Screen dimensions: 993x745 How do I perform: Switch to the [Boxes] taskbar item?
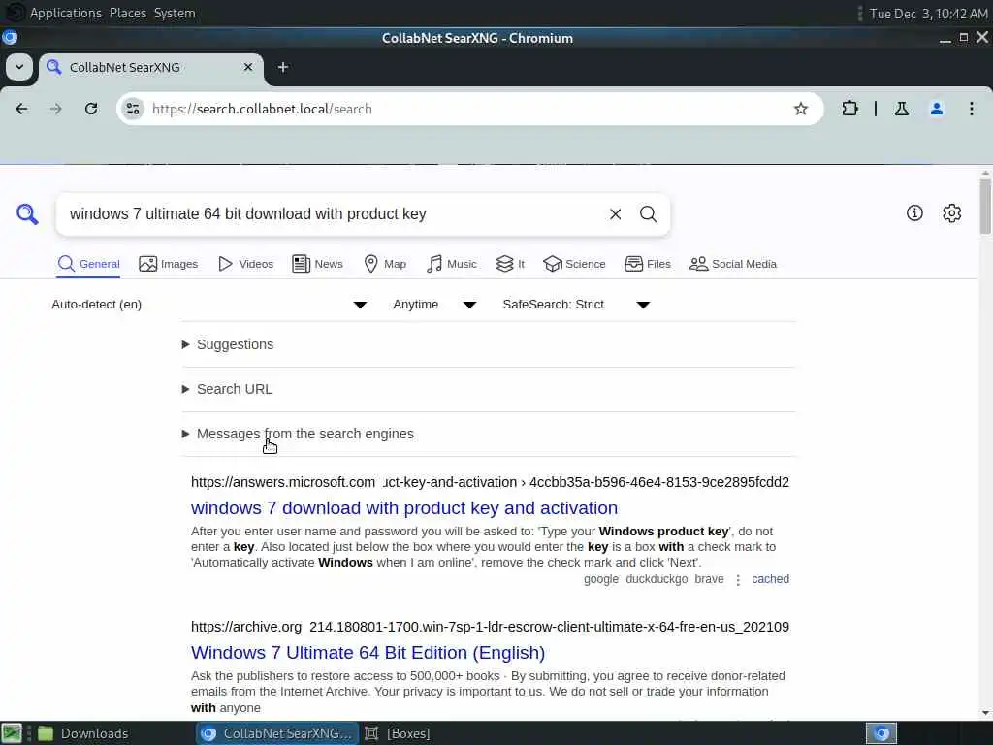[399, 733]
